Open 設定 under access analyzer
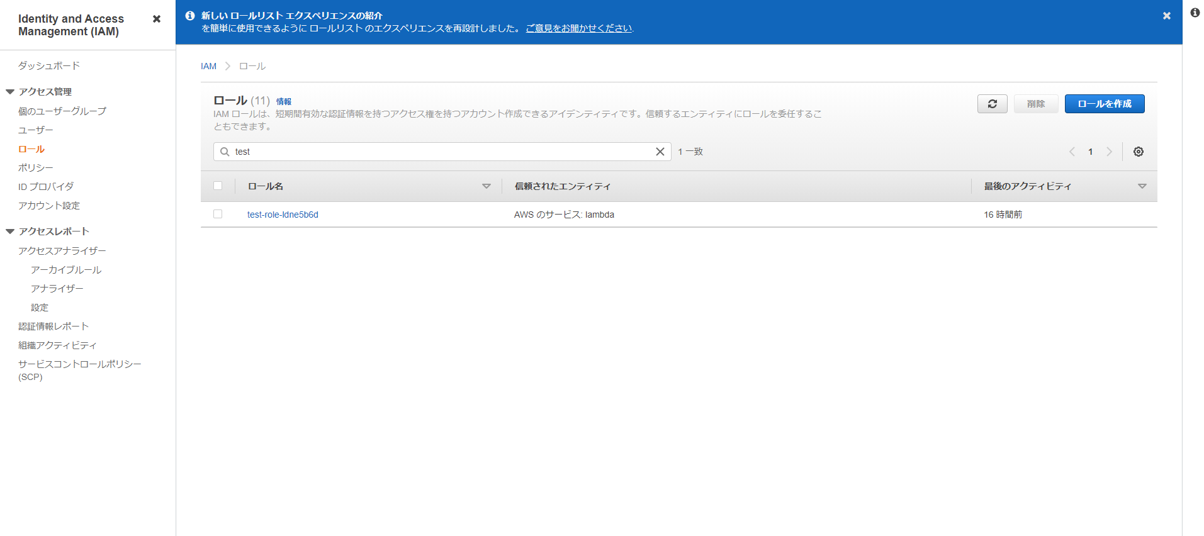 click(40, 307)
